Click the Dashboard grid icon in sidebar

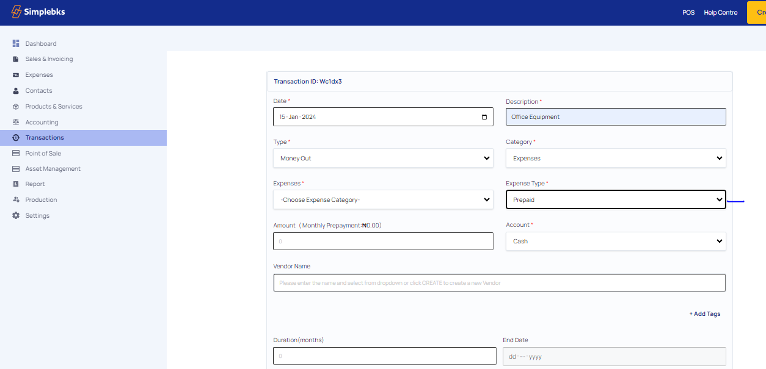(x=16, y=43)
